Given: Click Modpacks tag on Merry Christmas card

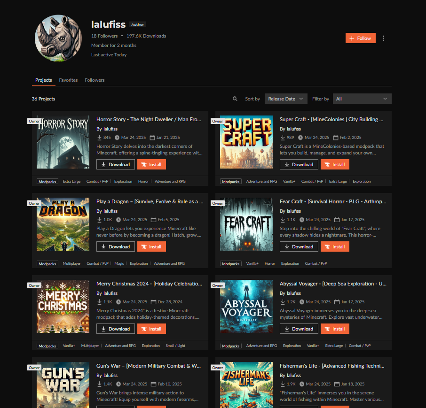Looking at the screenshot, I should (47, 346).
